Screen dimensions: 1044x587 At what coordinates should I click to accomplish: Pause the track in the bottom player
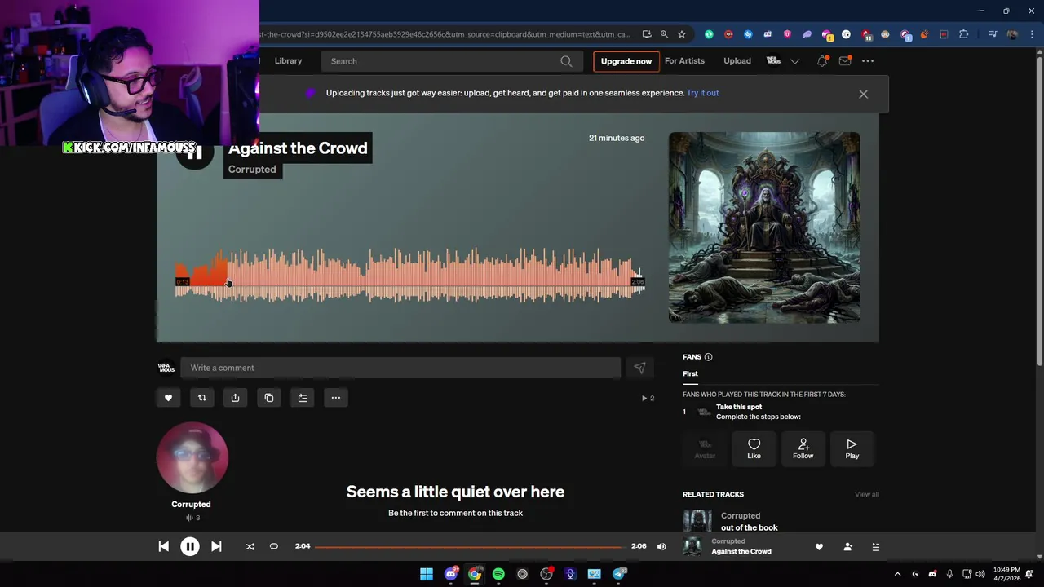coord(189,547)
